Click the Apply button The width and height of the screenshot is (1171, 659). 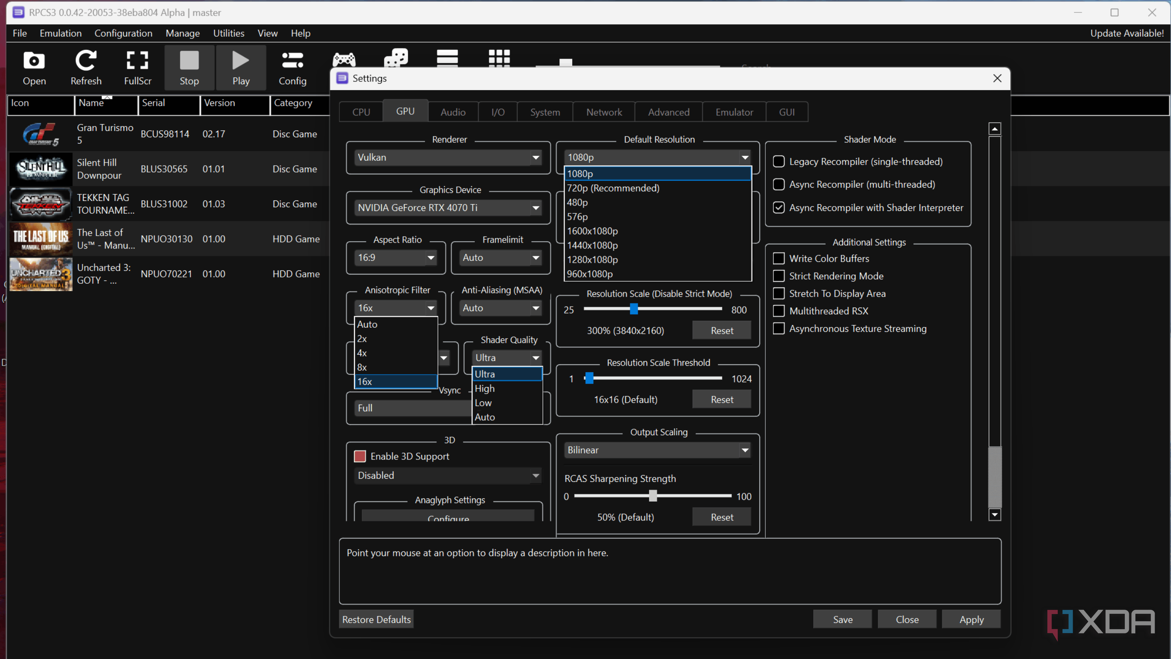point(972,619)
